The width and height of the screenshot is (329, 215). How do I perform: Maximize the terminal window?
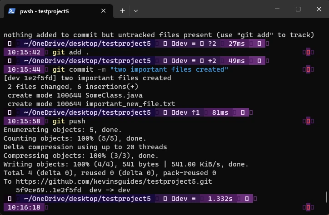pyautogui.click(x=298, y=9)
